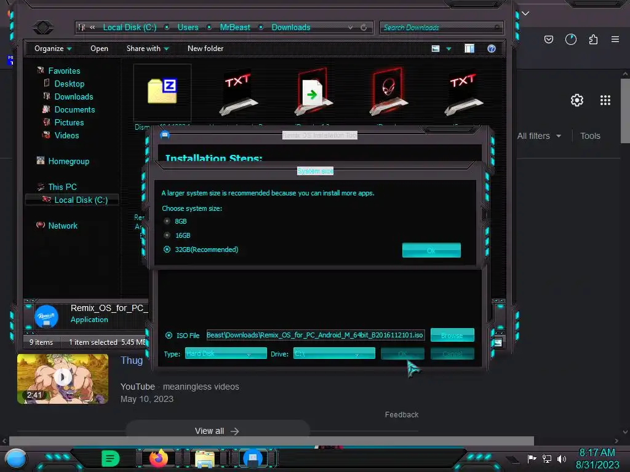Open Videos in navigation pane
Image resolution: width=630 pixels, height=472 pixels.
pyautogui.click(x=66, y=135)
